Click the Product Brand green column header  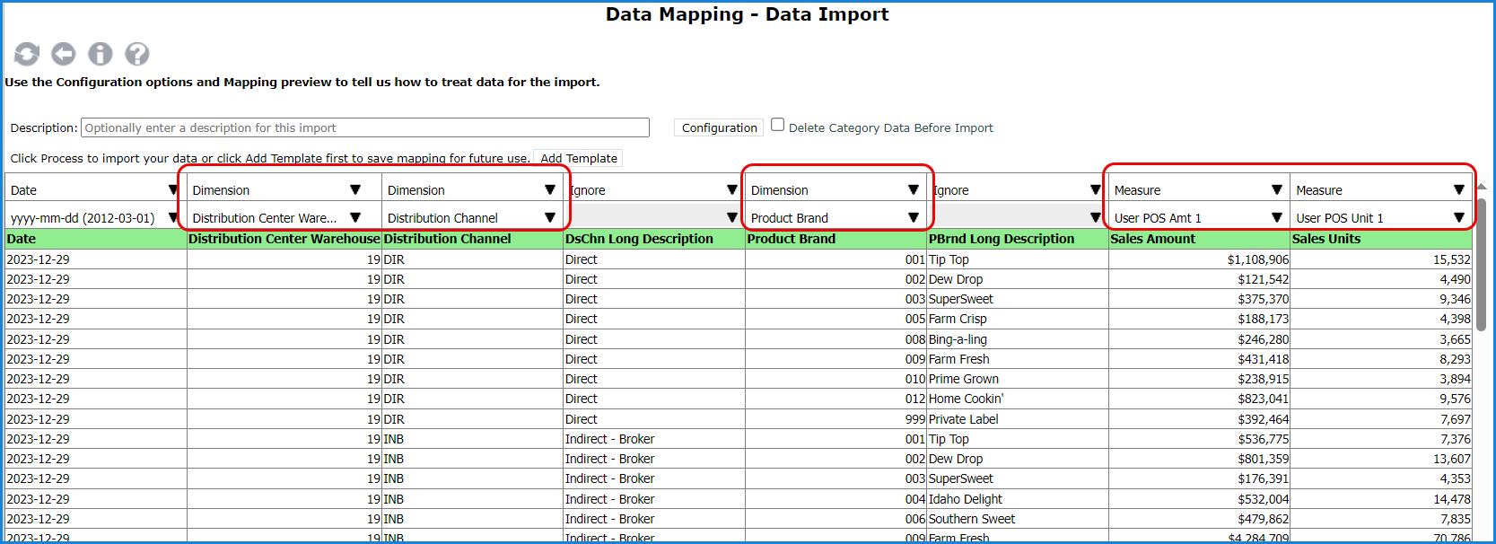tap(835, 239)
